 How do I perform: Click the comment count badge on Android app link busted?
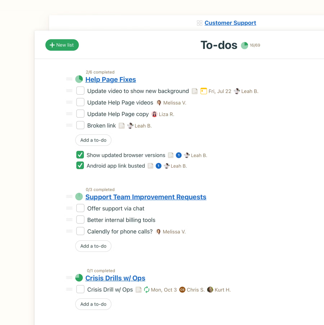(159, 166)
